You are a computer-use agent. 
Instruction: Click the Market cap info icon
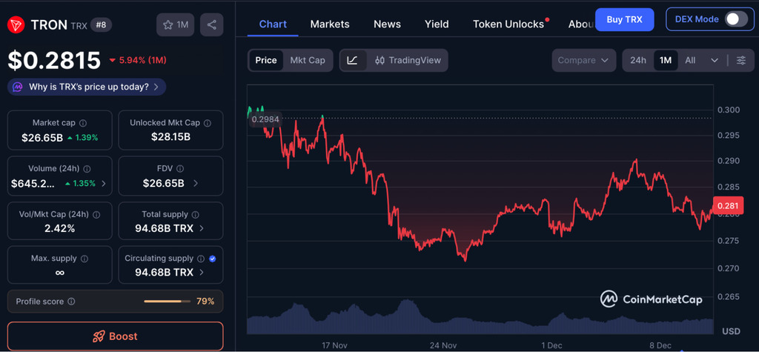coord(82,123)
